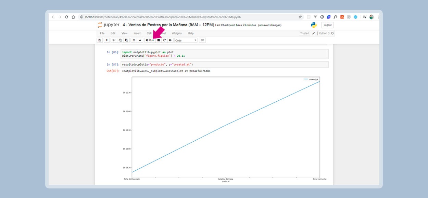Viewport: 428px width, 198px height.
Task: Click the 'Out[87]:' prompt label
Action: (113, 71)
